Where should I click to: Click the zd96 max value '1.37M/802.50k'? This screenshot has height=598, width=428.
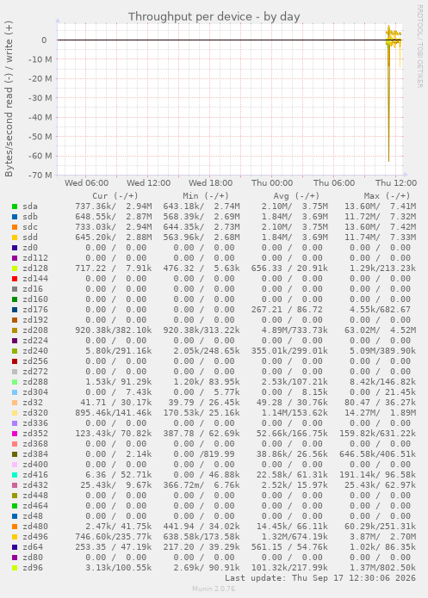tap(382, 568)
